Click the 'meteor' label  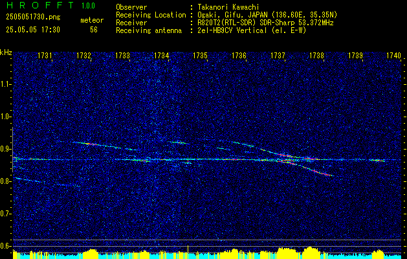(x=92, y=20)
